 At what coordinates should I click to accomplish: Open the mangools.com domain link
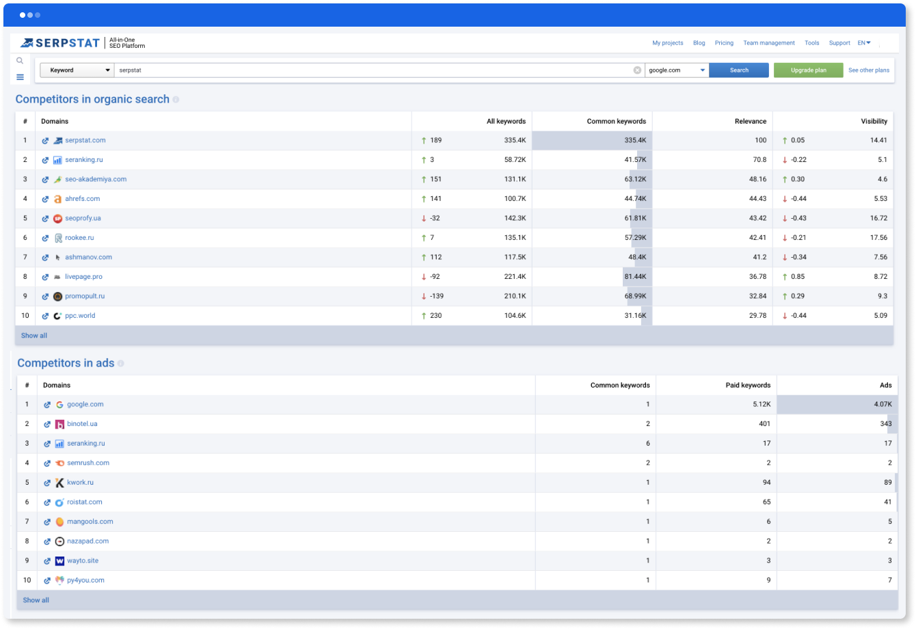pos(90,522)
